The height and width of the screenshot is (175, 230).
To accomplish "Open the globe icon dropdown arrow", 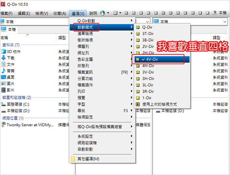I will click(x=108, y=13).
